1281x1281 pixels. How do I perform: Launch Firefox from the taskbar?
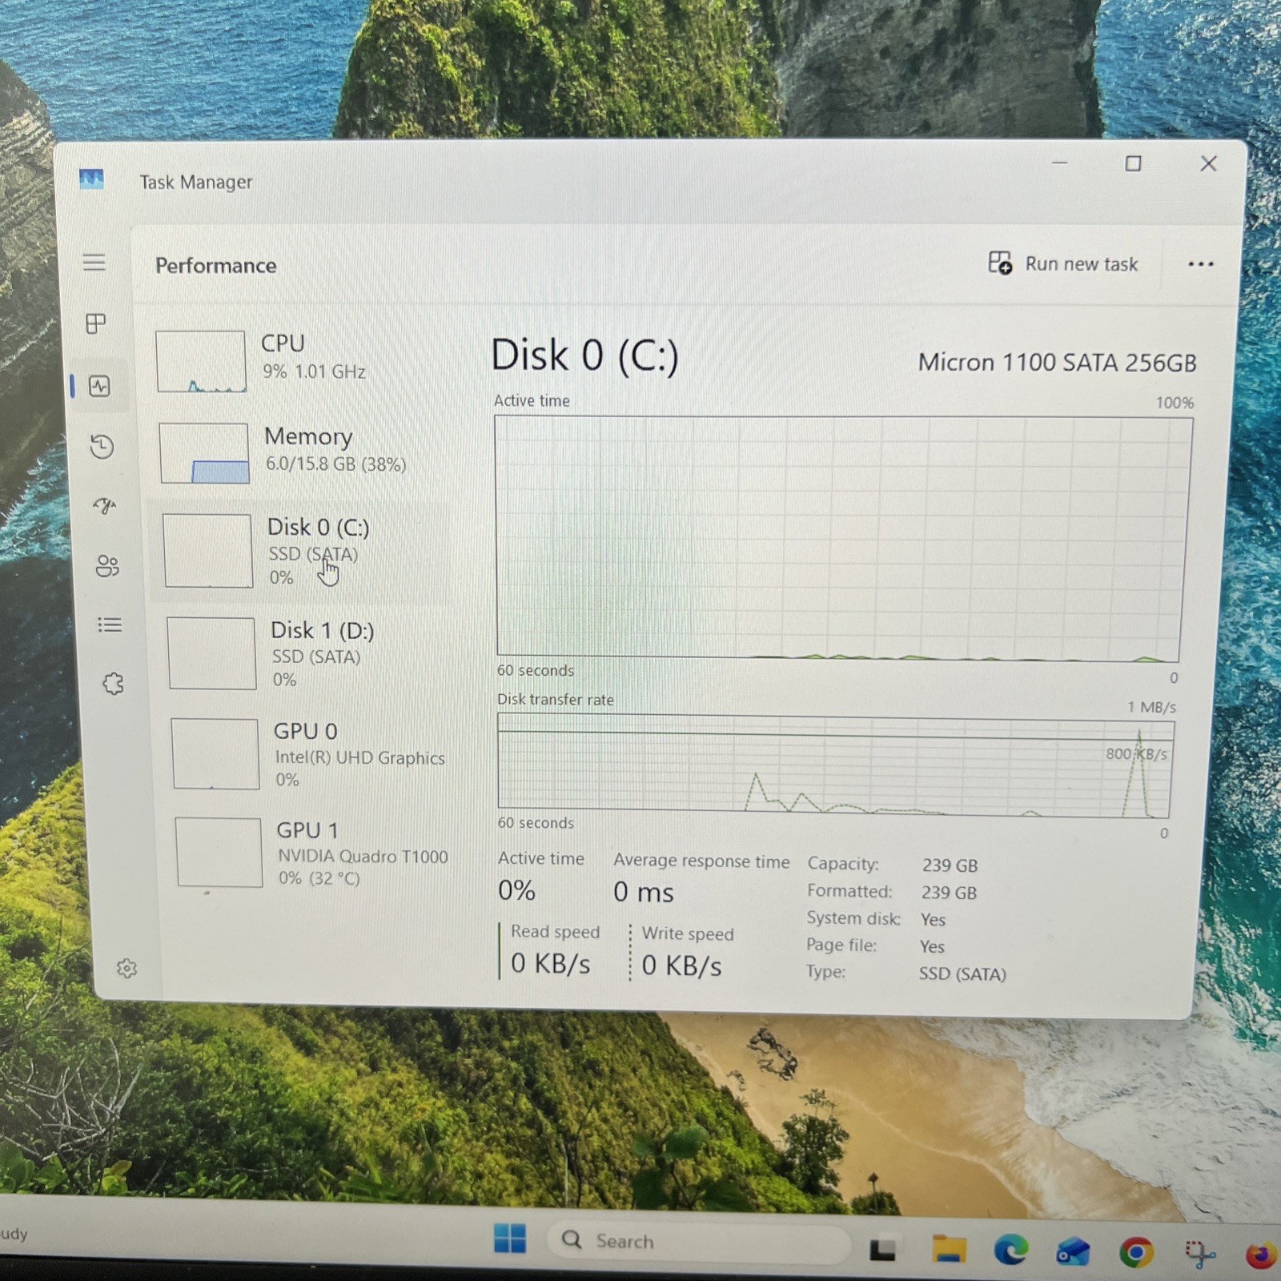pos(1263,1255)
